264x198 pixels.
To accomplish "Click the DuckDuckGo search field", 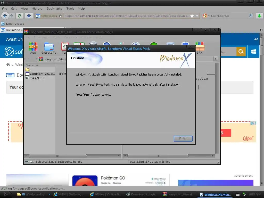I will click(x=229, y=16).
